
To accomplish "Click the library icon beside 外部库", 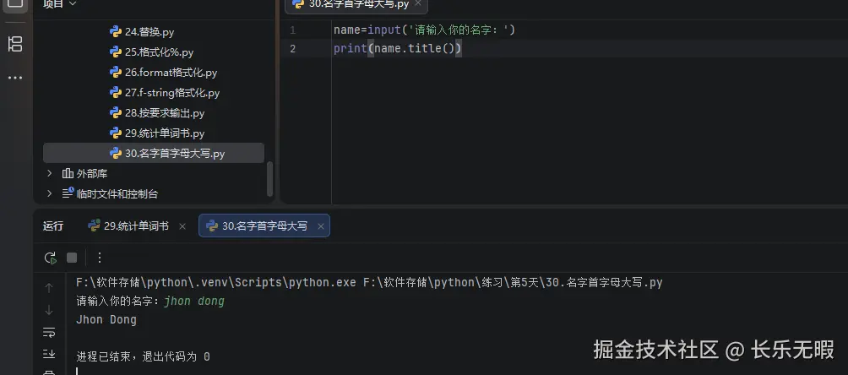I will tap(68, 174).
